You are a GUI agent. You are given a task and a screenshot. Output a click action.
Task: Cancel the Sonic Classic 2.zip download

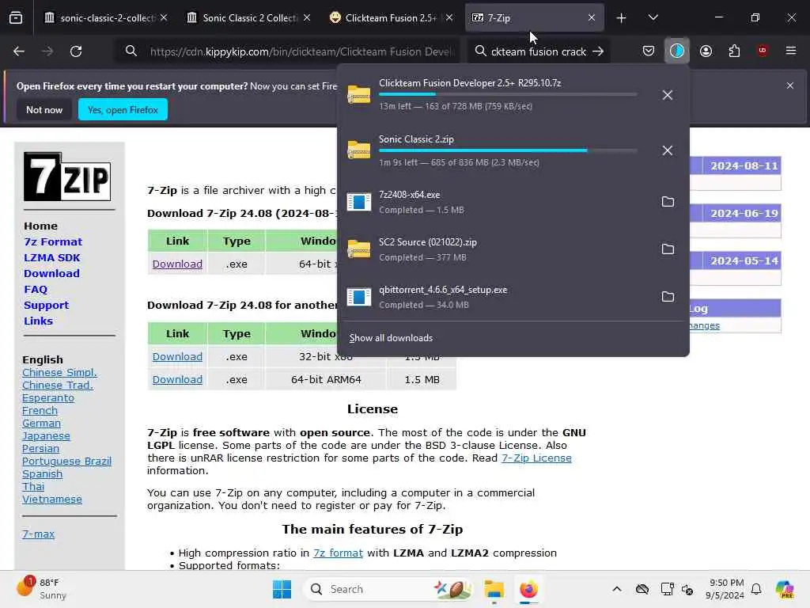tap(668, 150)
